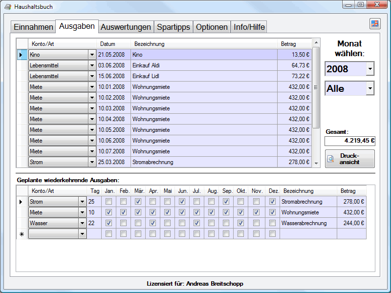
Task: Open the Druckansicht print preview
Action: point(350,159)
